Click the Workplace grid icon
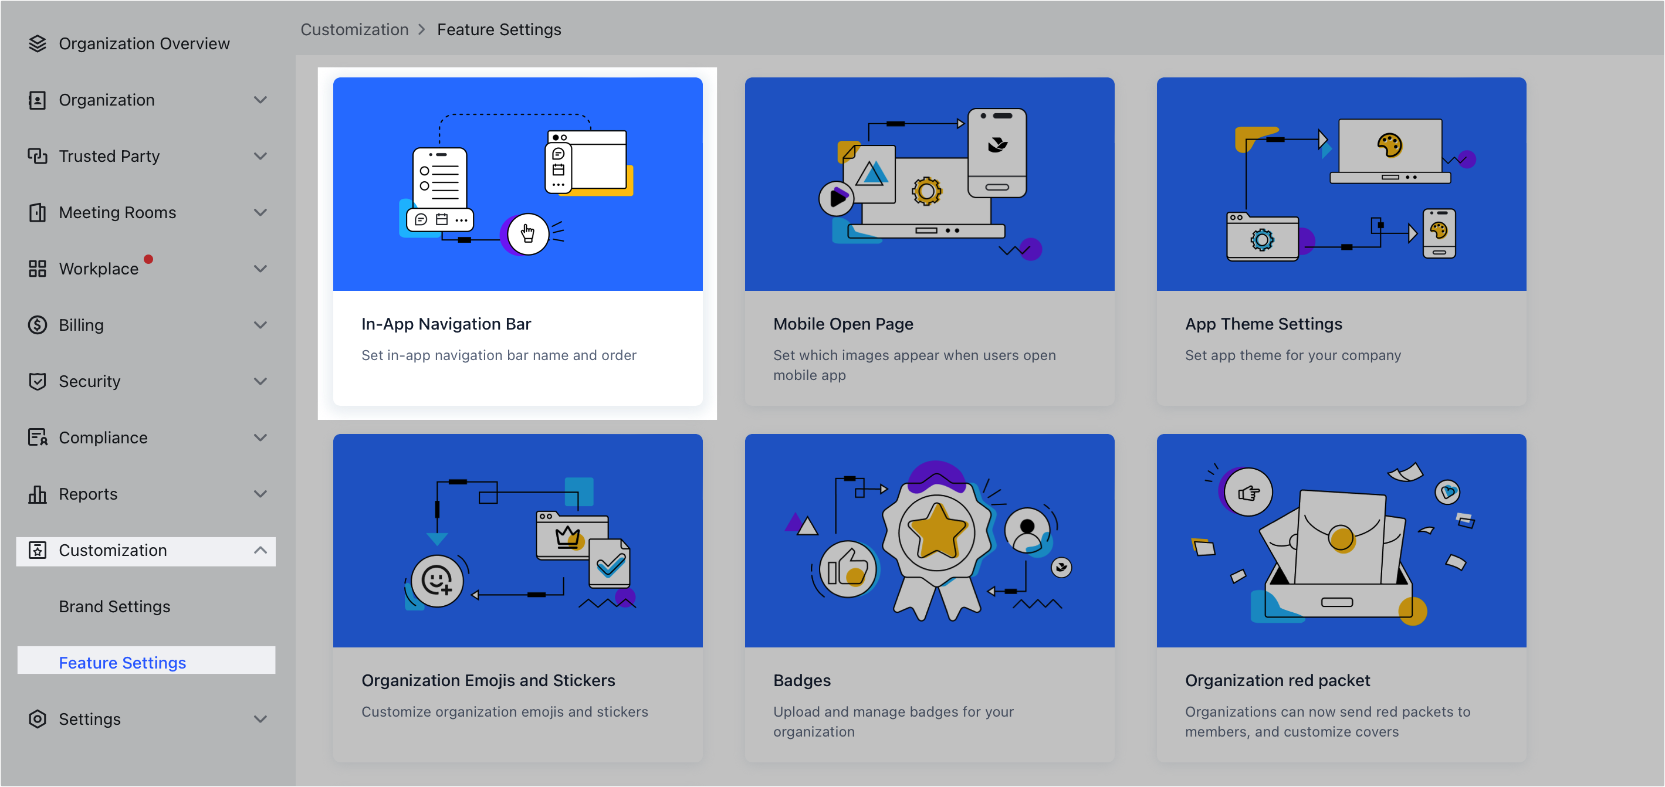1665x787 pixels. 38,268
